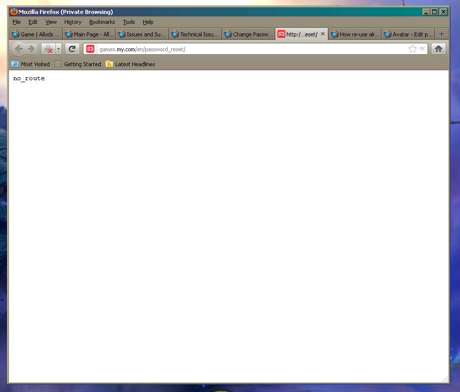Click the address bar URL field
This screenshot has height=392, width=460.
pos(249,49)
